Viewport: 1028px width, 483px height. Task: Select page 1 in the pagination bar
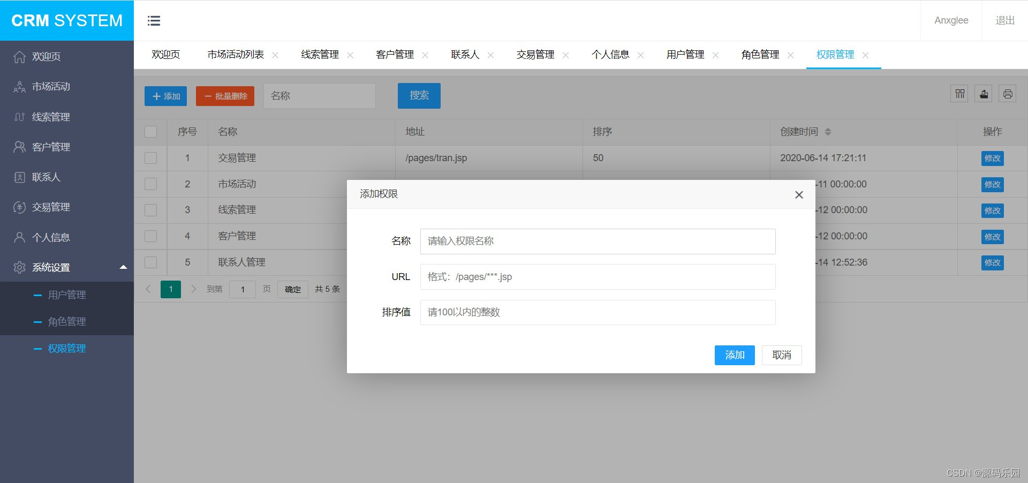coord(170,289)
